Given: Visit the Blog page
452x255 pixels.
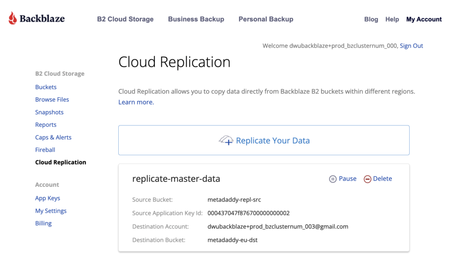Looking at the screenshot, I should [371, 19].
